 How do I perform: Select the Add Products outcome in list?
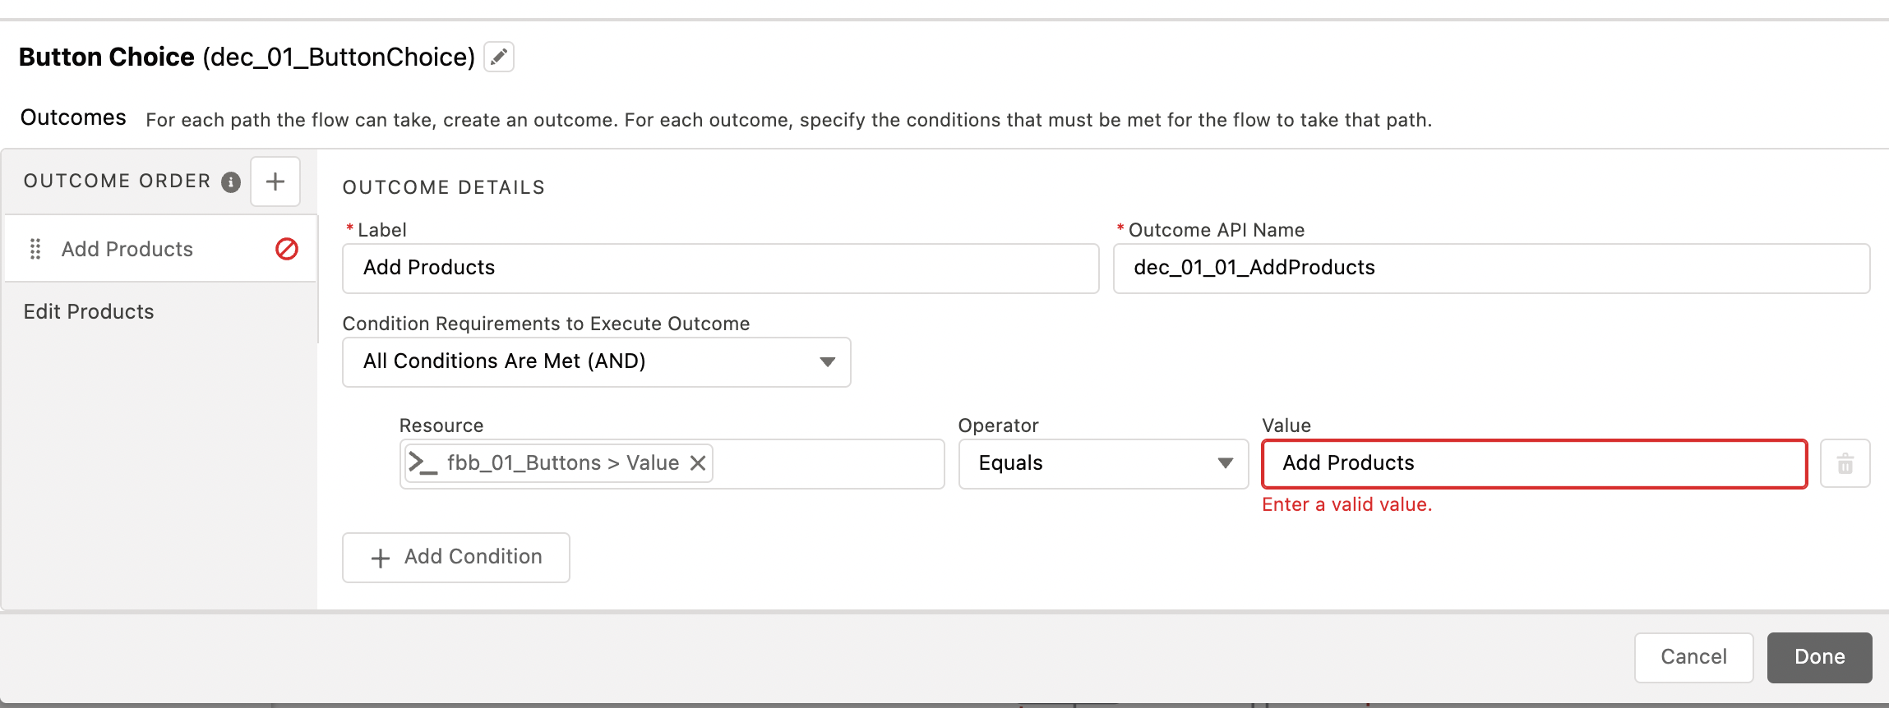(x=127, y=249)
